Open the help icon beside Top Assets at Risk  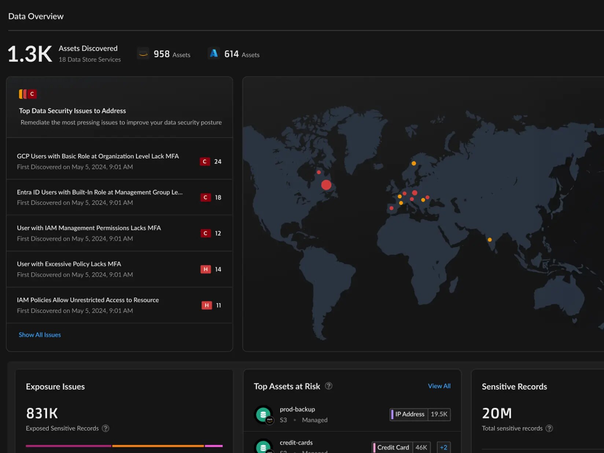[x=329, y=386]
